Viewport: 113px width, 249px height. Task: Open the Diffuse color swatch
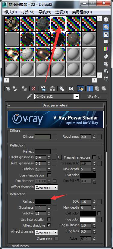click(42, 137)
